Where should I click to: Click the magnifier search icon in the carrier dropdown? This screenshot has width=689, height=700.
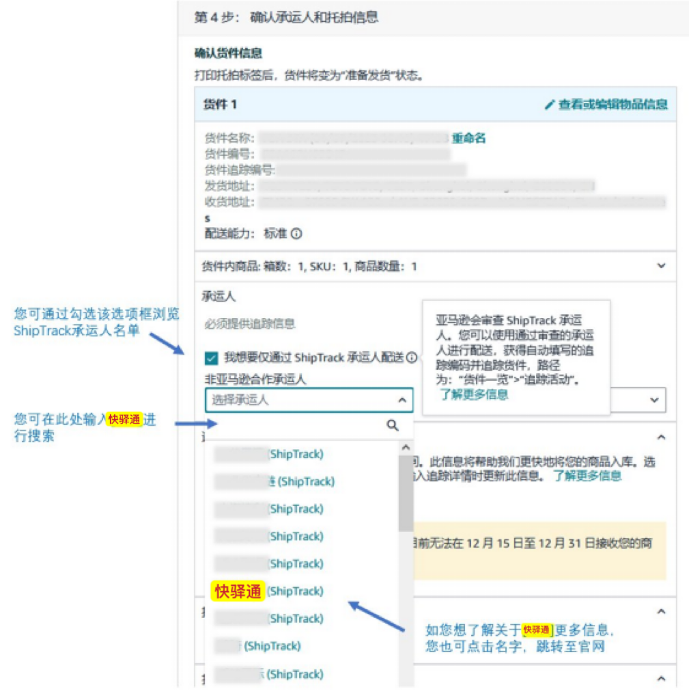391,425
